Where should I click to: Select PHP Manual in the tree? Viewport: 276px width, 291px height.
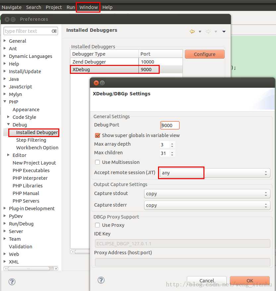[26, 193]
